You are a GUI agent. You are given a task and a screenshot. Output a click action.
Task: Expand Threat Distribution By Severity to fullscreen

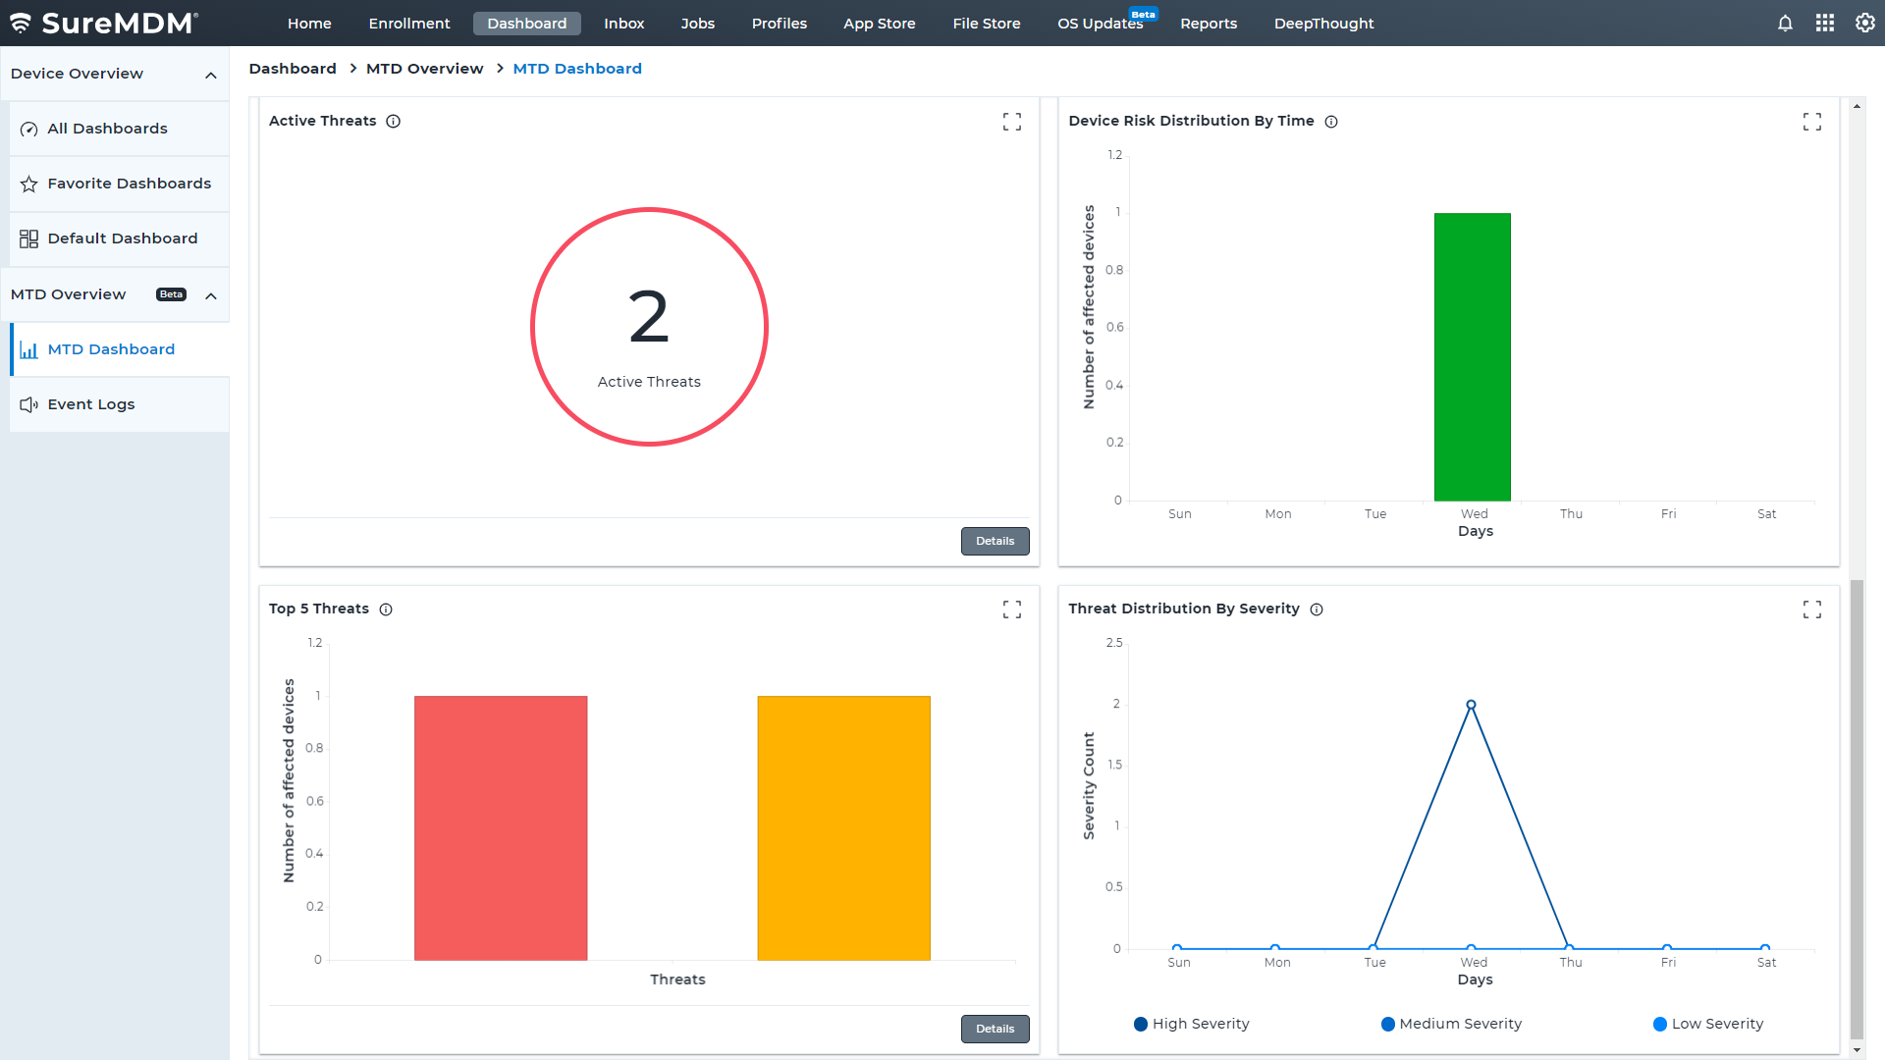pos(1812,609)
